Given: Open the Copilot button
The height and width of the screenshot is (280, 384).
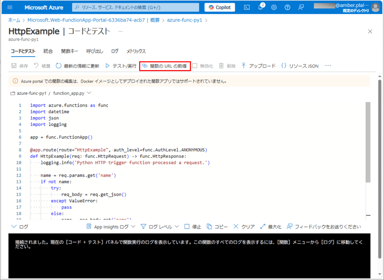Looking at the screenshot, I should [x=220, y=7].
